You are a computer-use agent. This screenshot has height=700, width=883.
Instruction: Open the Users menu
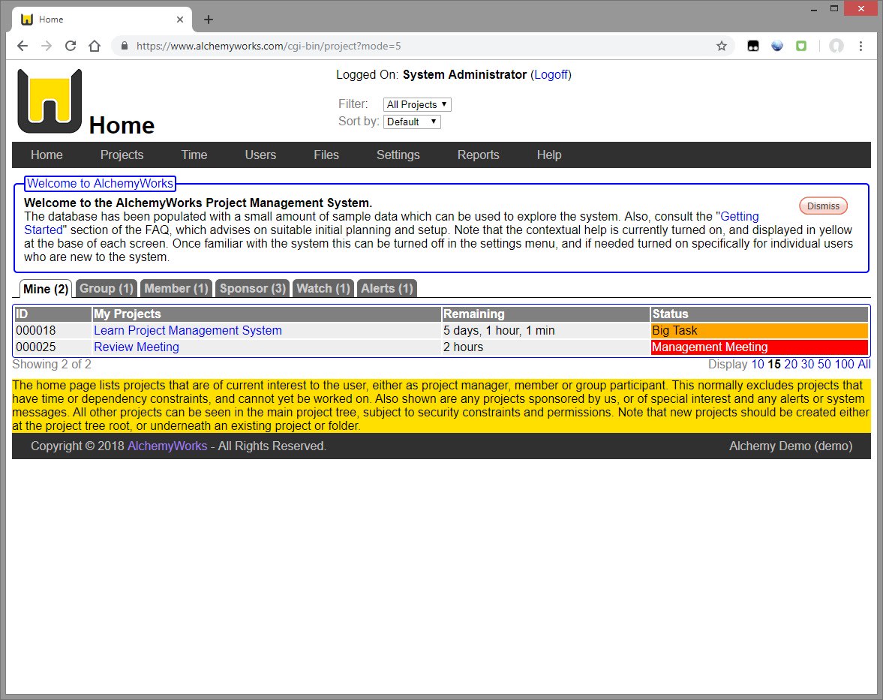click(x=260, y=155)
